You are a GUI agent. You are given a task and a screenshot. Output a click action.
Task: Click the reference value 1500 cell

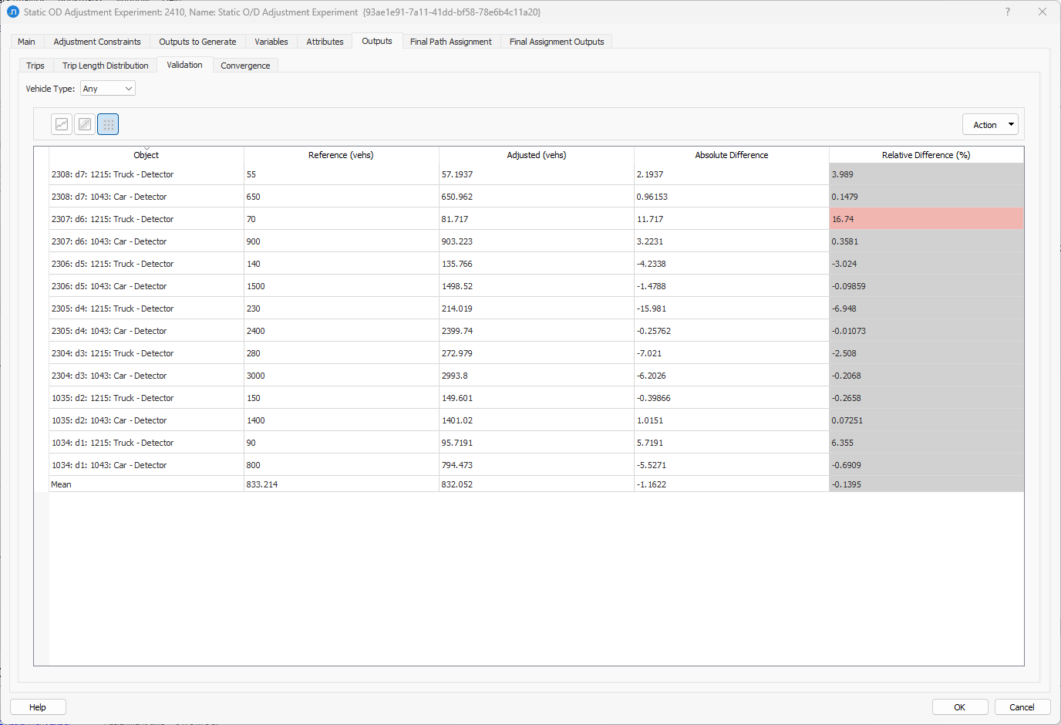pyautogui.click(x=342, y=286)
